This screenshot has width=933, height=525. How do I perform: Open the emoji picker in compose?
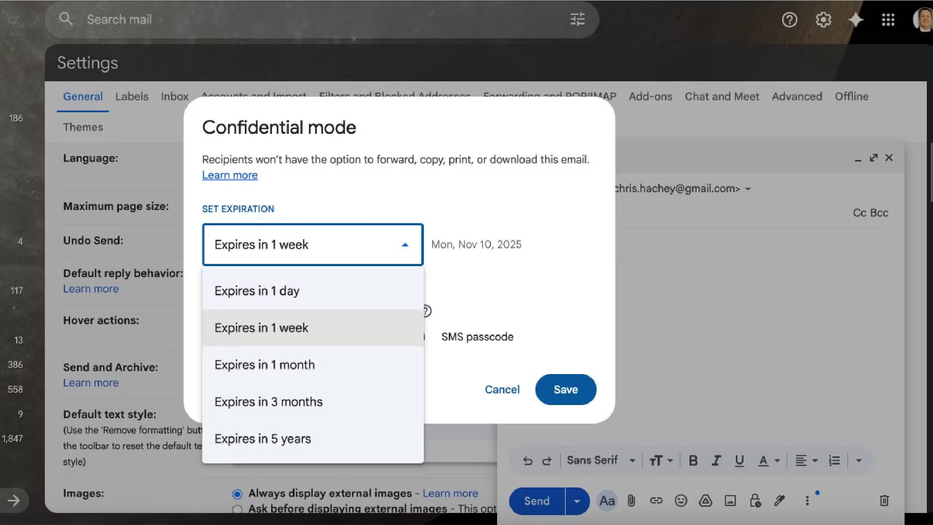pos(680,501)
